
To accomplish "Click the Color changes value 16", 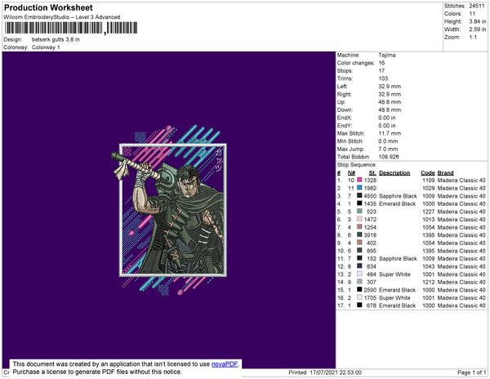I will click(381, 63).
